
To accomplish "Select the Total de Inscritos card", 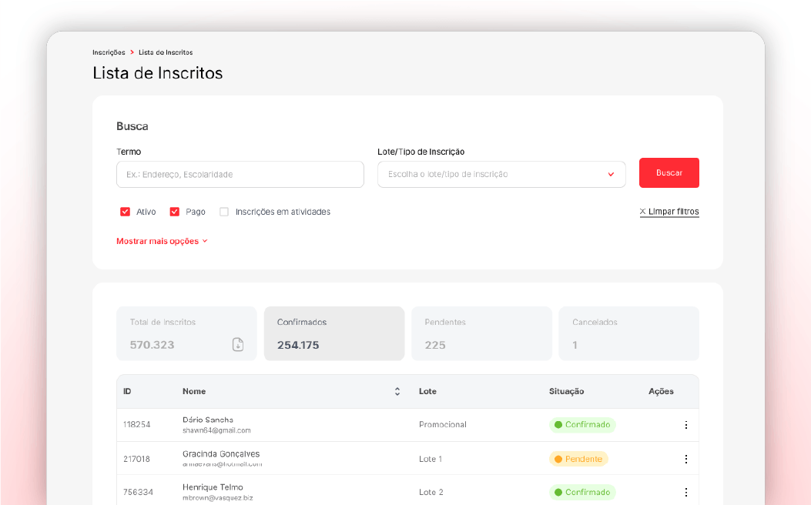I will [186, 333].
